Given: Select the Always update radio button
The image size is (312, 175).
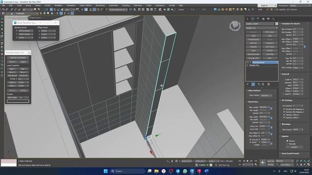Looking at the screenshot, I should tap(287, 141).
